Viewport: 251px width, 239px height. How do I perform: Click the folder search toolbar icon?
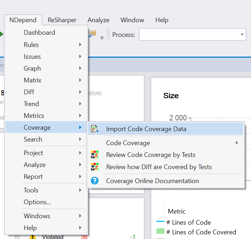93,34
